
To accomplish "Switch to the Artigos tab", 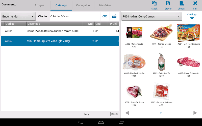I will [39, 5].
